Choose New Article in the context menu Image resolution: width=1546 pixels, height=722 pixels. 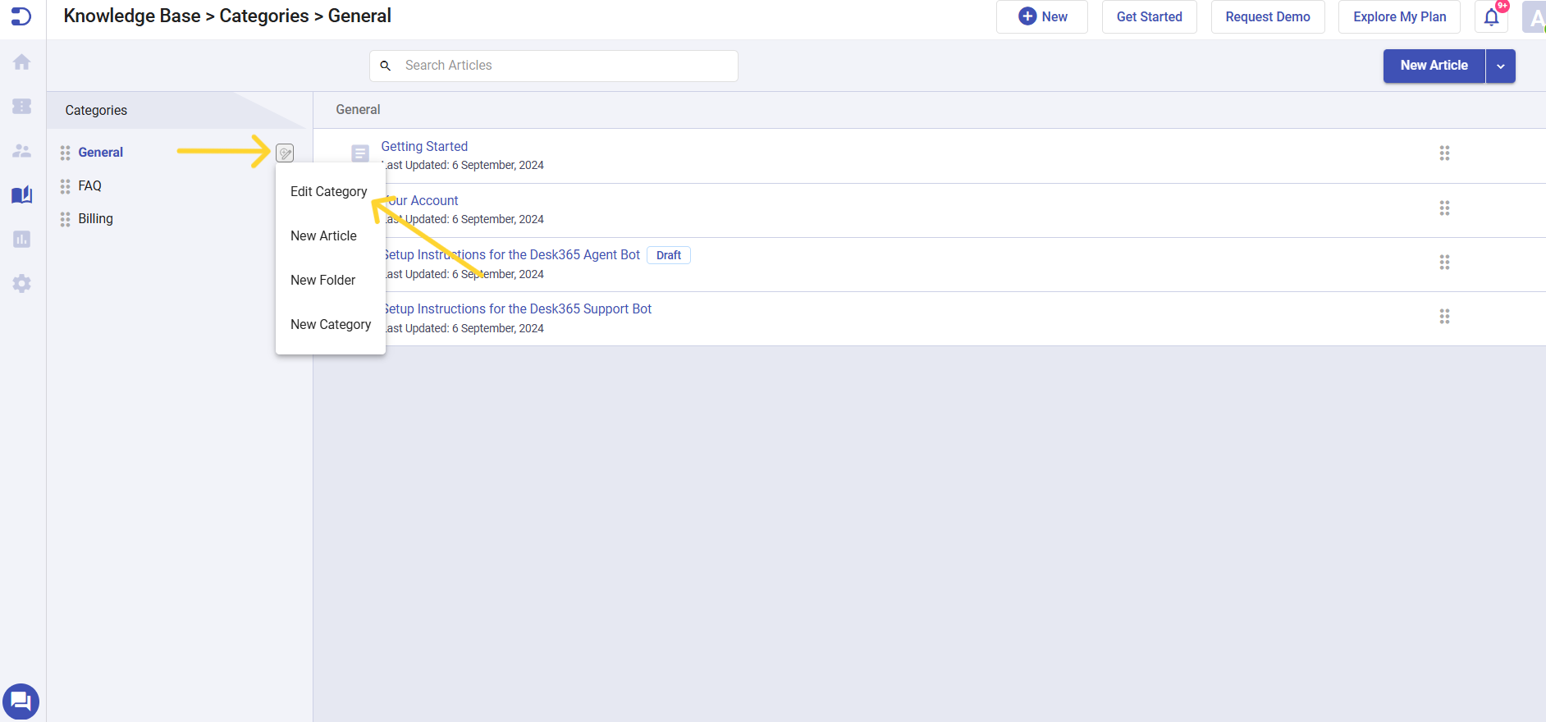[323, 235]
